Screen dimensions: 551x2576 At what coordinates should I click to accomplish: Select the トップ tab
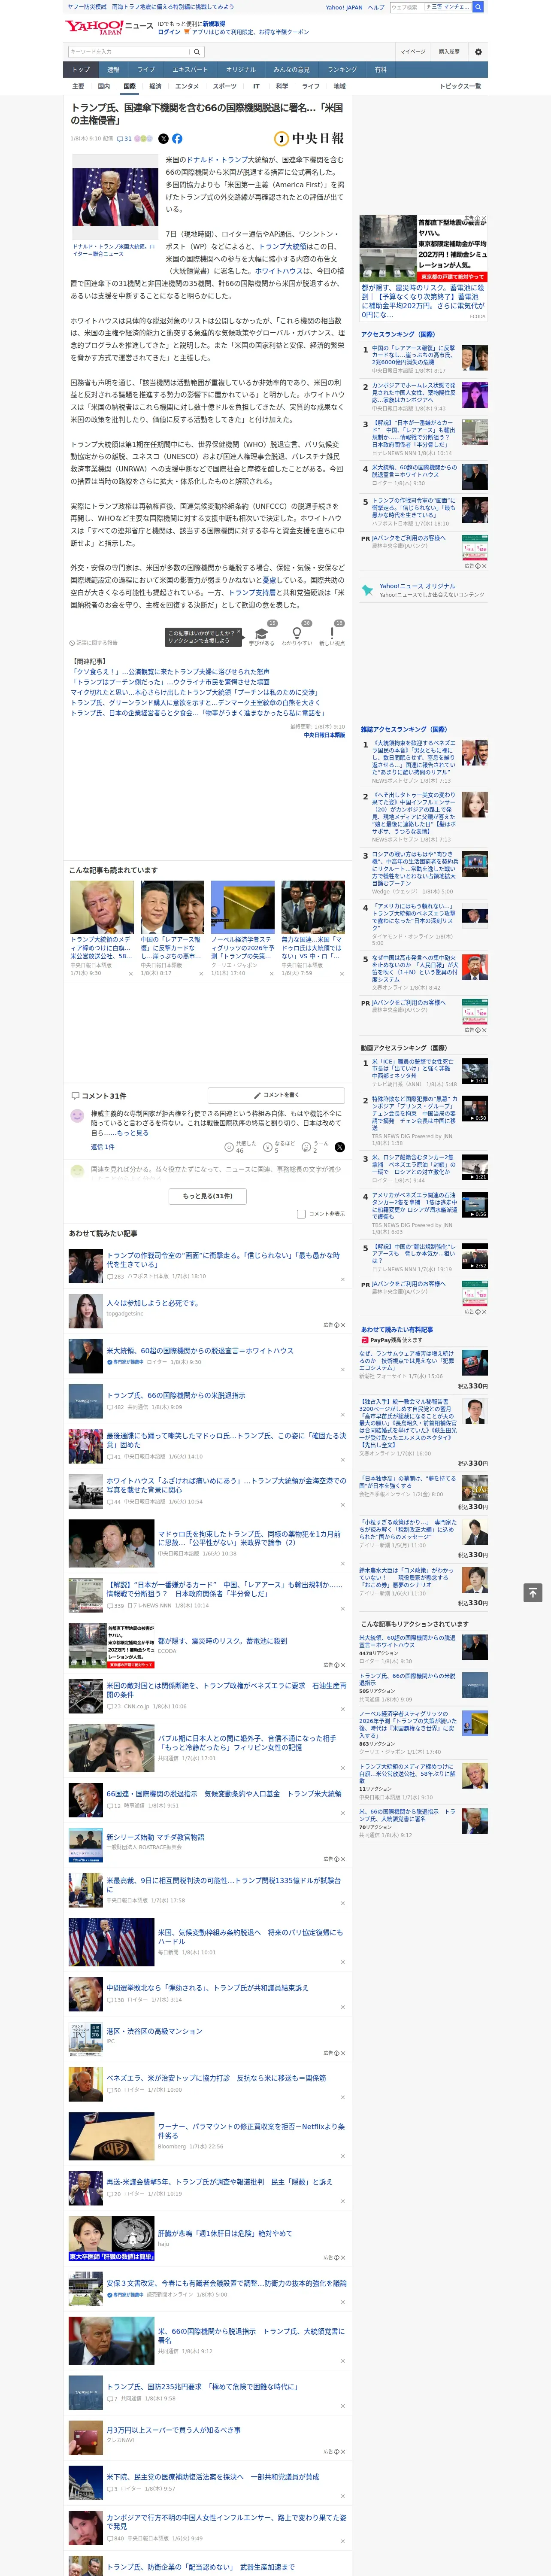coord(81,70)
